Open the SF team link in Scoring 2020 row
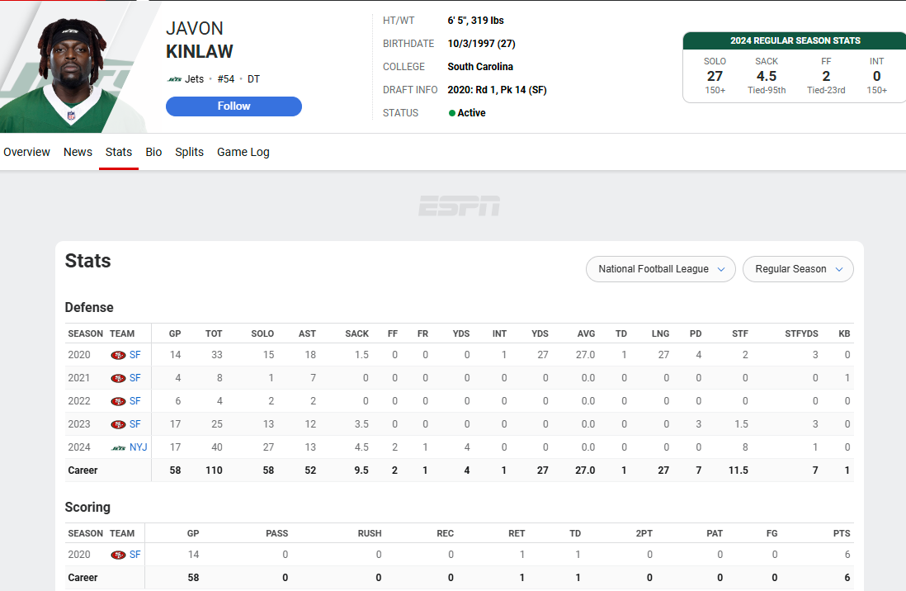Screen dimensions: 906x591 pyautogui.click(x=135, y=556)
